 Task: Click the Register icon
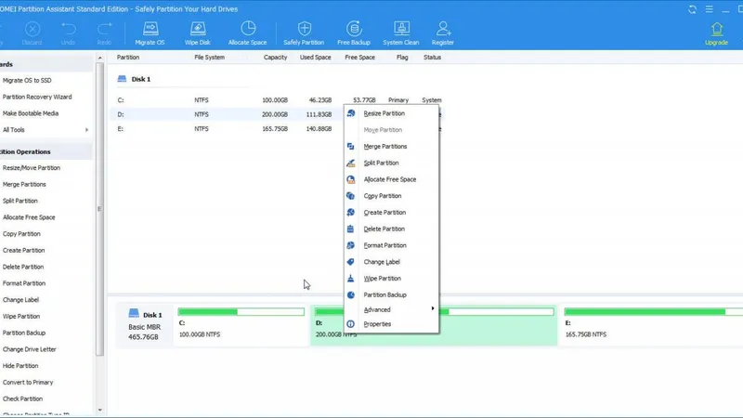(443, 33)
